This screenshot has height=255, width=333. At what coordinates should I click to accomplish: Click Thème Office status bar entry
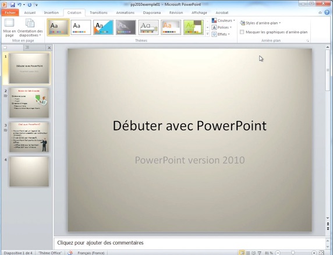click(50, 253)
